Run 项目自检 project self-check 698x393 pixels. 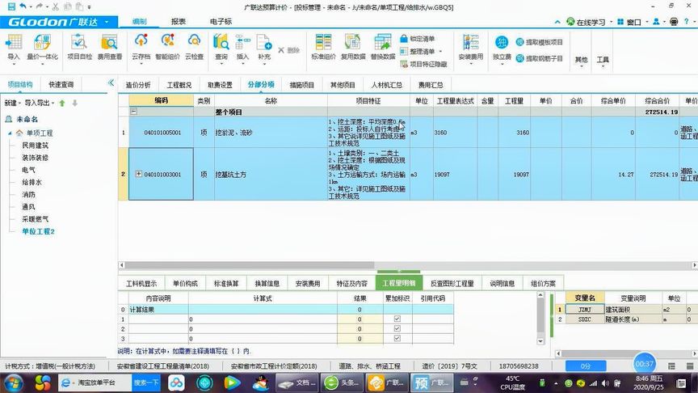[79, 47]
